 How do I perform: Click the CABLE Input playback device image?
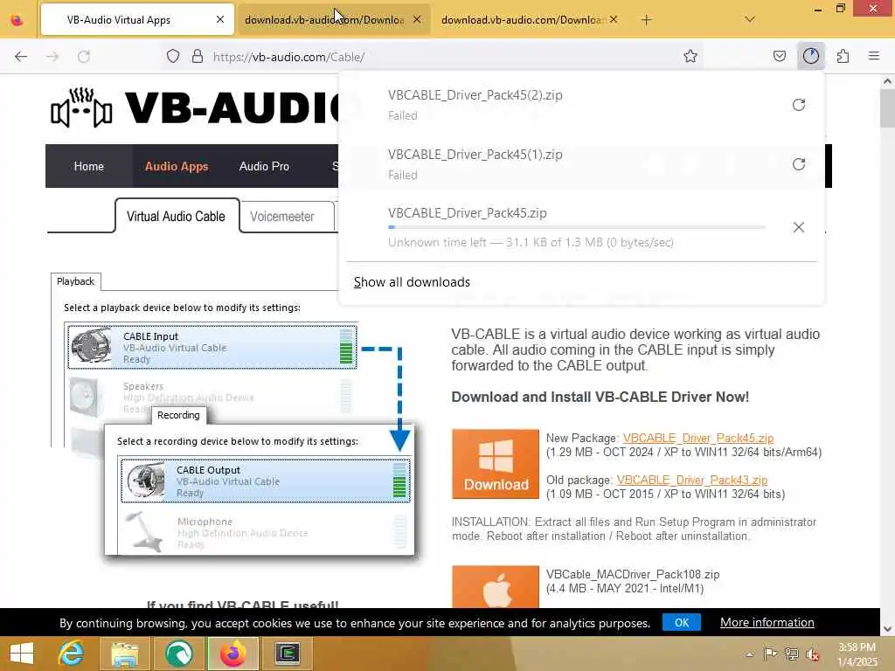tap(91, 345)
